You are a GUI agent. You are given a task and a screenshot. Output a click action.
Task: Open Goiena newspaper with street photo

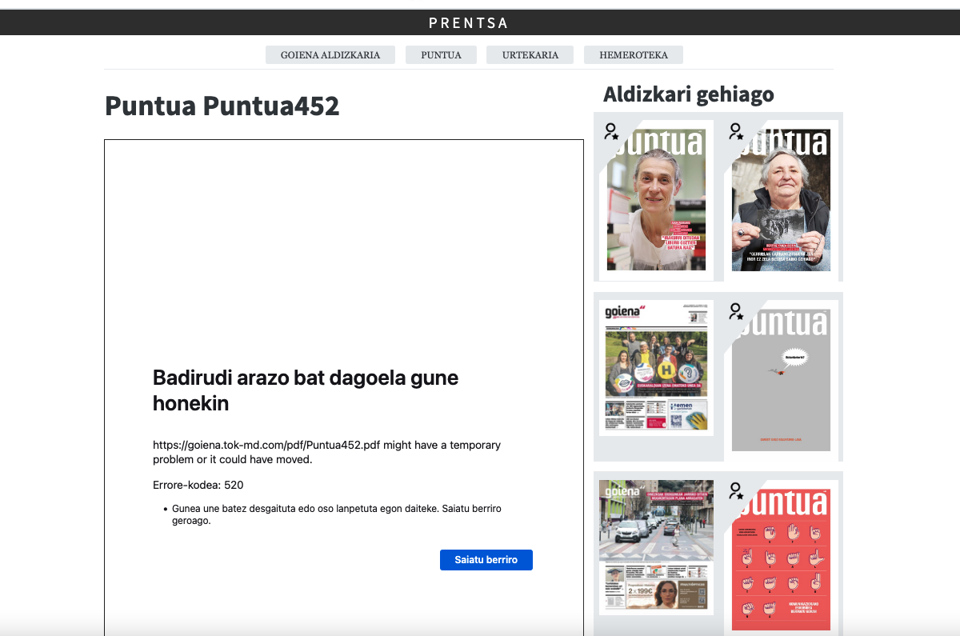[656, 547]
